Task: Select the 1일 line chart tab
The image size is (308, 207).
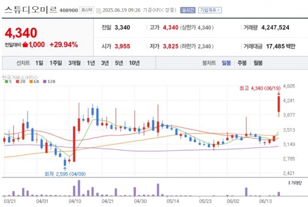Action: point(39,63)
